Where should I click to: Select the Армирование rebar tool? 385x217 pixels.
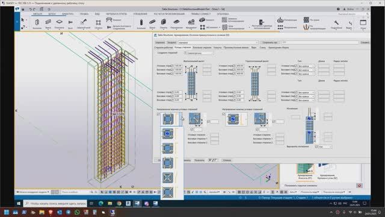coord(288,20)
